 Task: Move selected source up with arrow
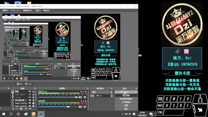(x=26, y=109)
